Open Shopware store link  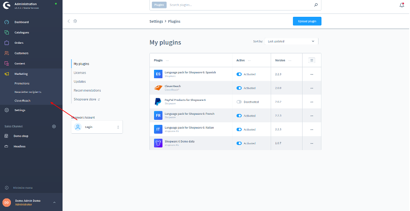[87, 99]
